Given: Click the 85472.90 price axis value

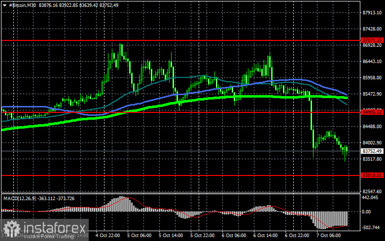Looking at the screenshot, I should [372, 94].
